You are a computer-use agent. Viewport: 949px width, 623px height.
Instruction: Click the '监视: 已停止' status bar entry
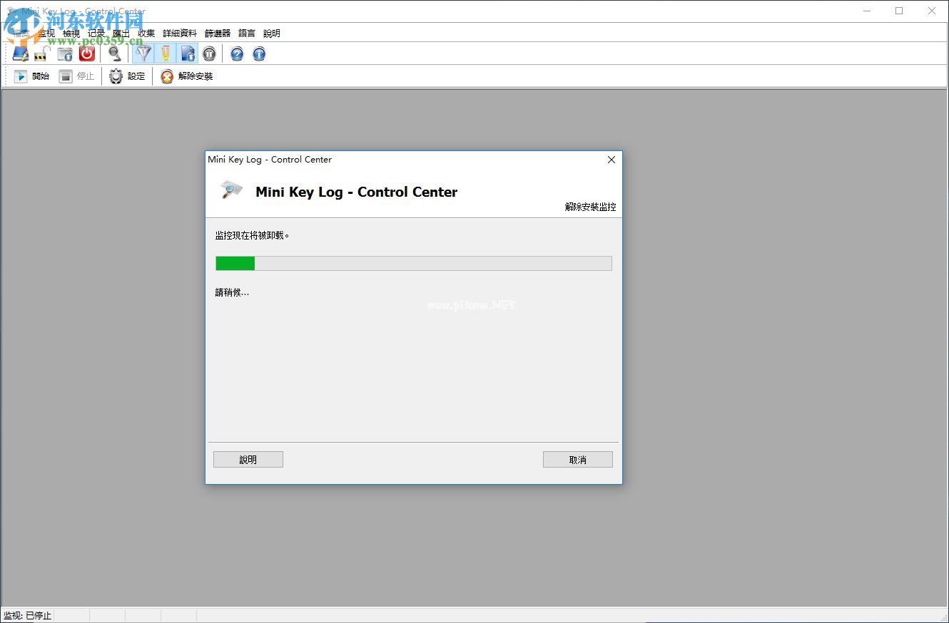tap(28, 615)
